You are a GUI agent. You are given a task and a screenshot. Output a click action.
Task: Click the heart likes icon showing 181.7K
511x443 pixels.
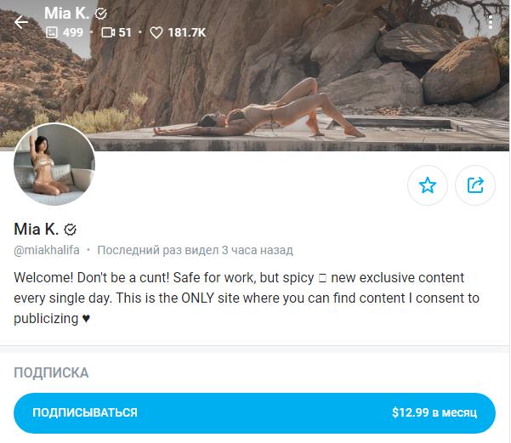pos(156,32)
